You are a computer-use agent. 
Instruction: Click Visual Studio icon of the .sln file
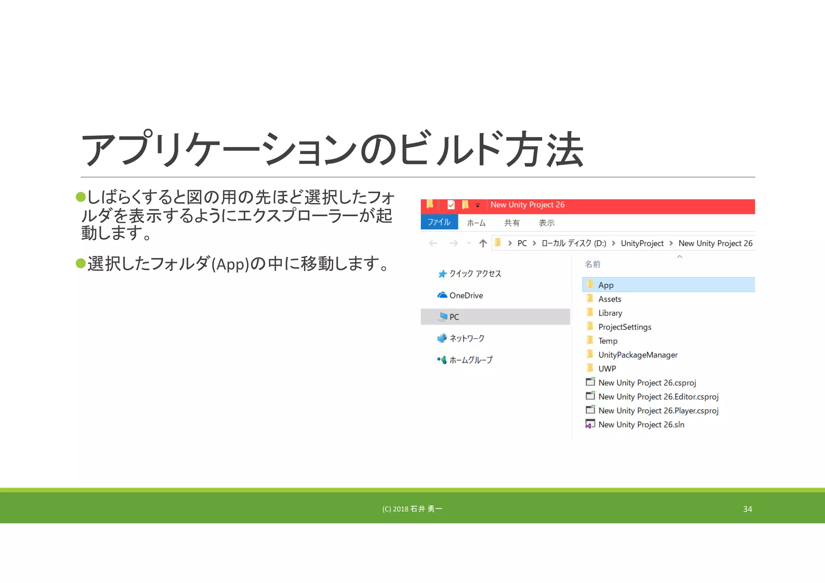point(590,424)
